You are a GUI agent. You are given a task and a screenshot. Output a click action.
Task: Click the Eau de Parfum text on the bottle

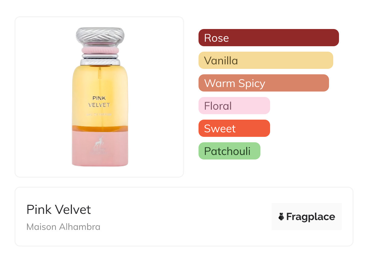pos(100,114)
